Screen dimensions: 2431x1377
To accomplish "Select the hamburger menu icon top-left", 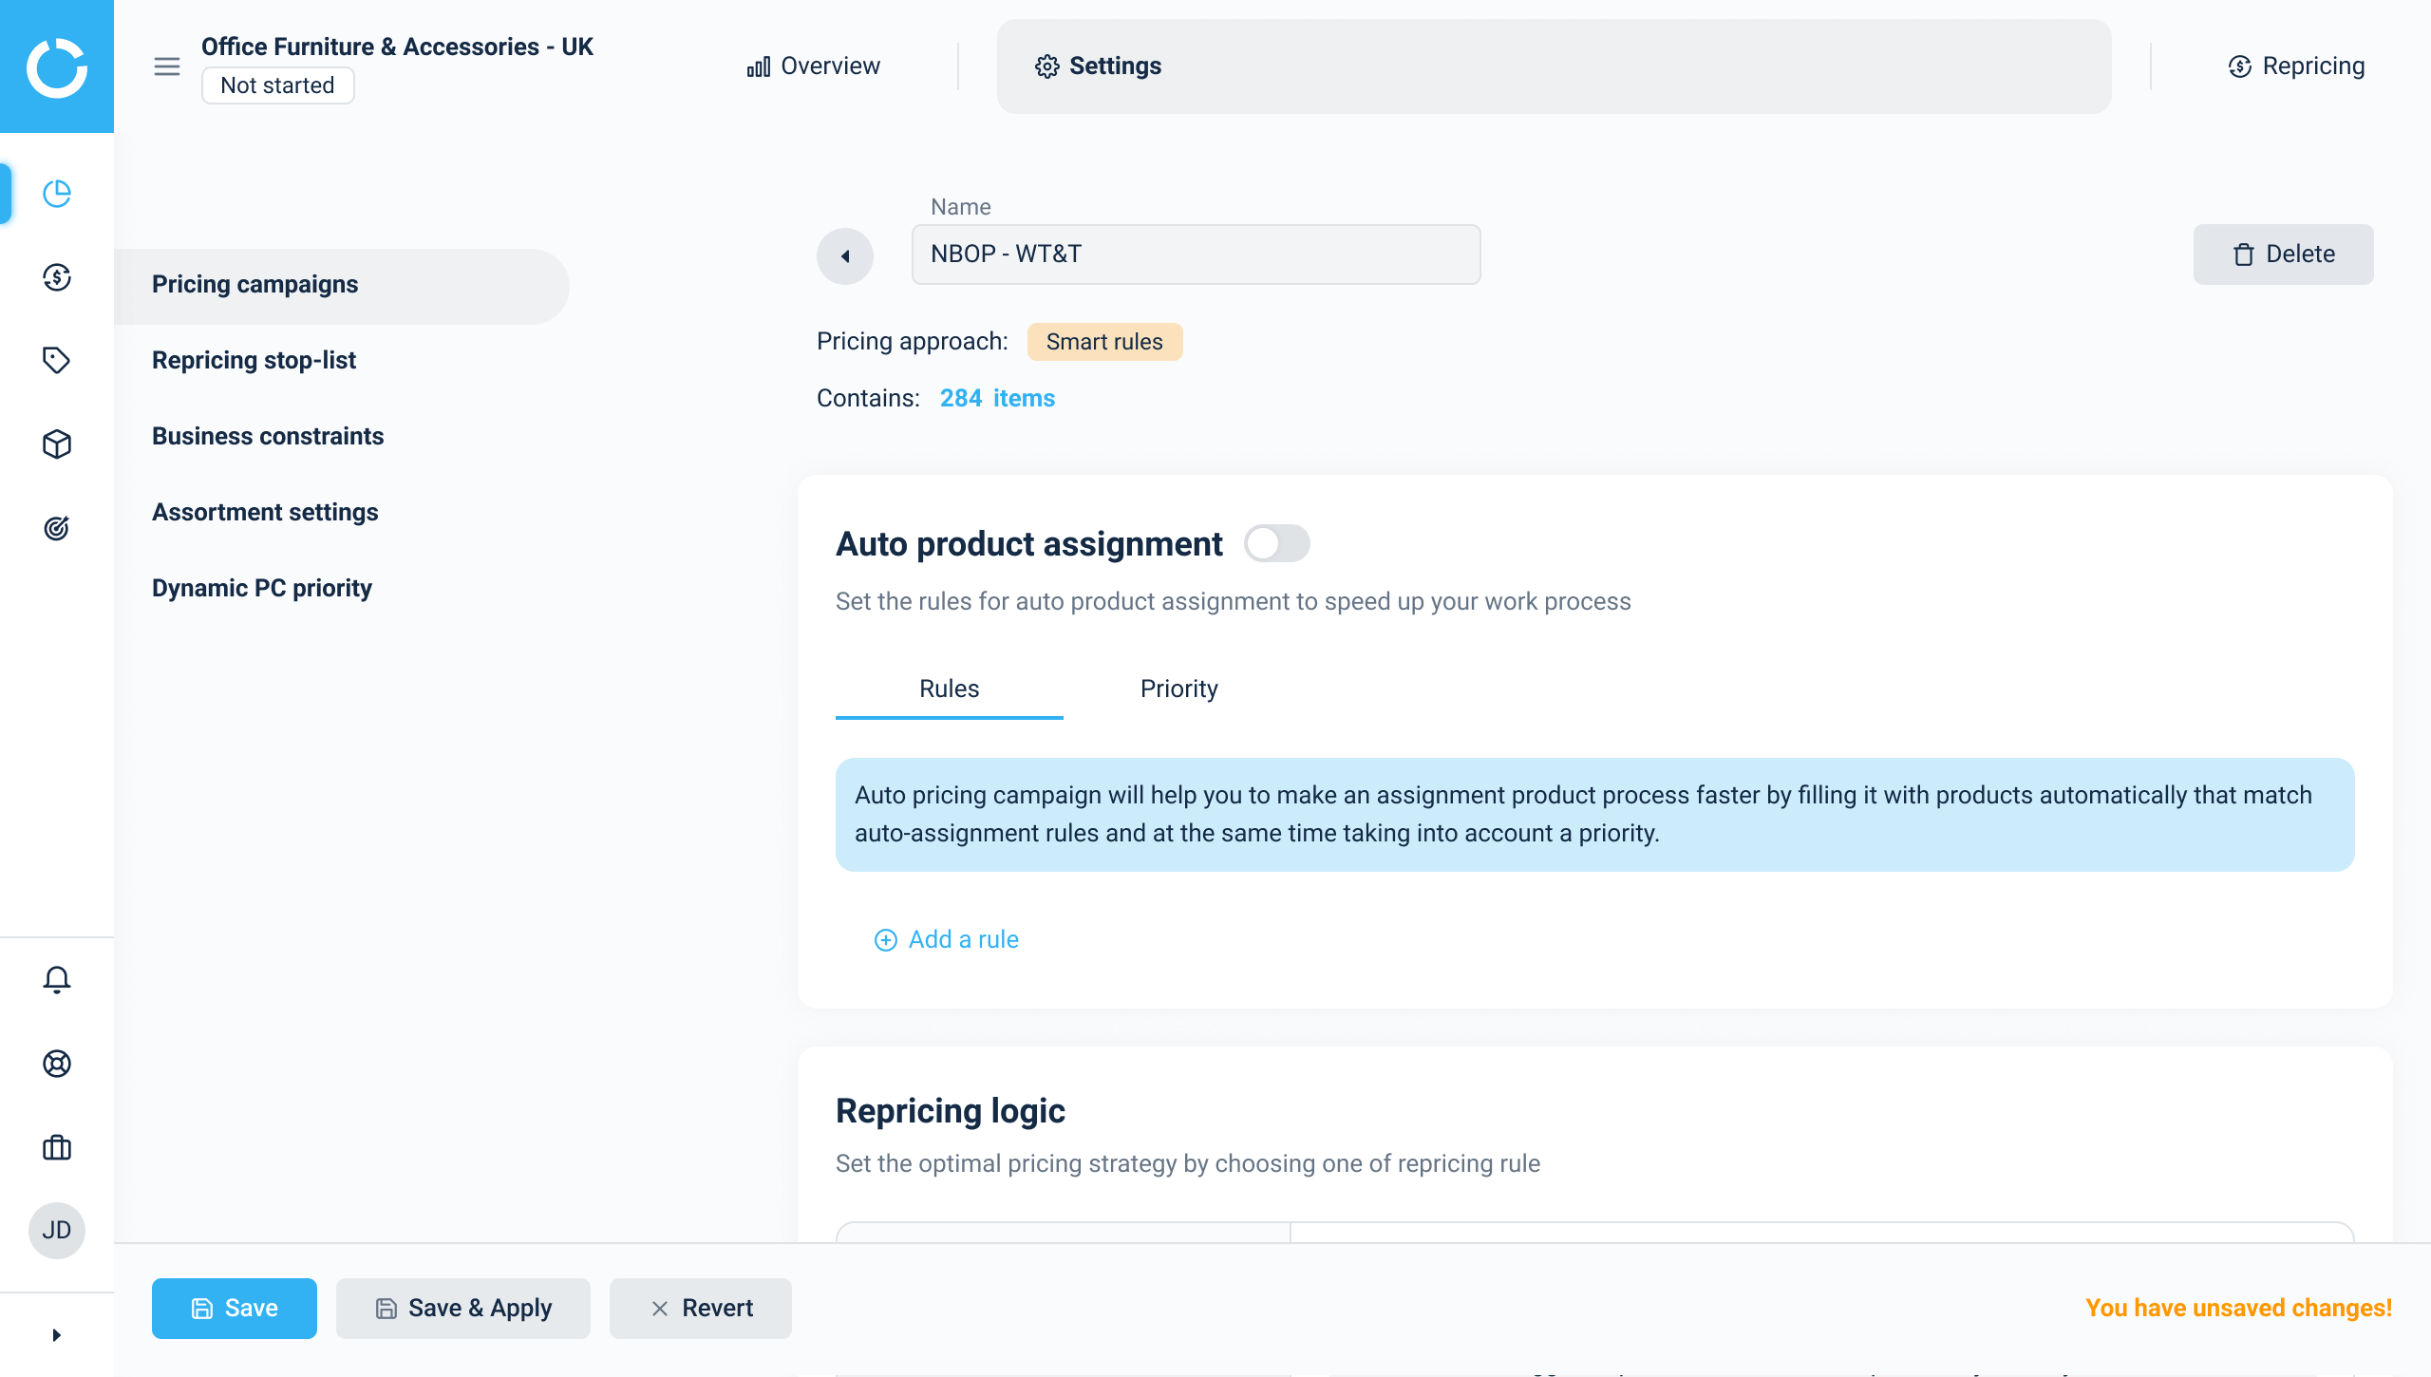I will coord(167,66).
